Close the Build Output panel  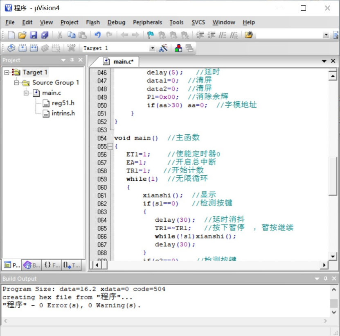[334, 279]
